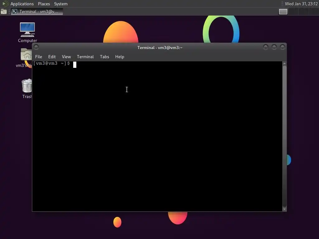Screen dimensions: 319x239
Task: Select the Terminal - vm3@v... taskbar button
Action: coord(37,12)
